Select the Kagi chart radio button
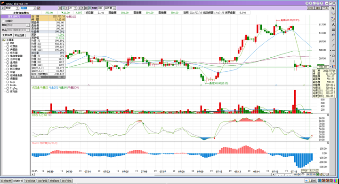 [x=8, y=82]
